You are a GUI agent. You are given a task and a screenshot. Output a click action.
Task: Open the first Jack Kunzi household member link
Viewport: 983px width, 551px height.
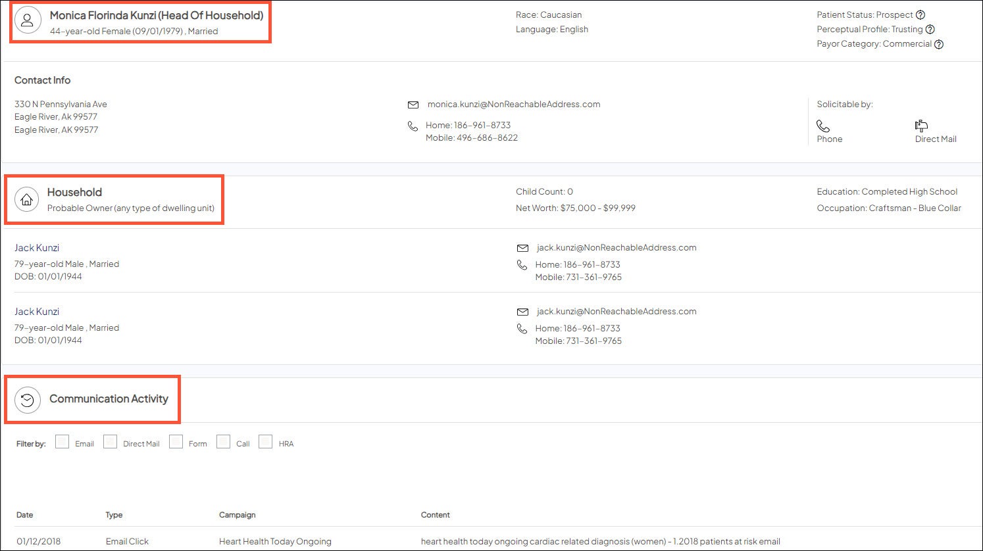[x=37, y=248]
